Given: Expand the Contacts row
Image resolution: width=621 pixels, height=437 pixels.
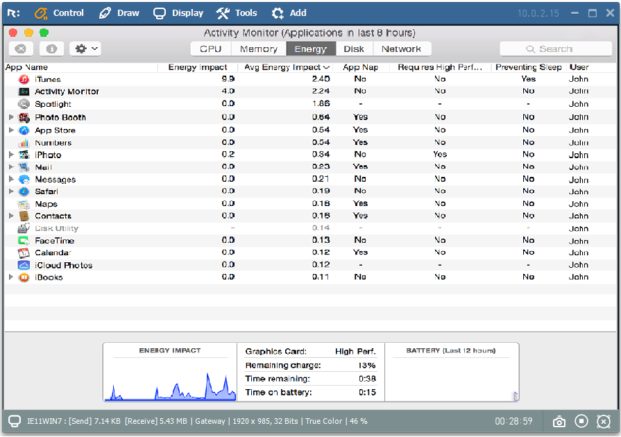Looking at the screenshot, I should [x=11, y=216].
